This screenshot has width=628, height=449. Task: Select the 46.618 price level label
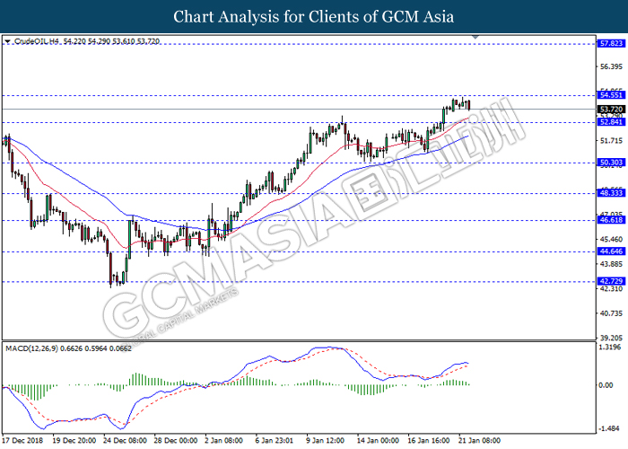coord(611,220)
